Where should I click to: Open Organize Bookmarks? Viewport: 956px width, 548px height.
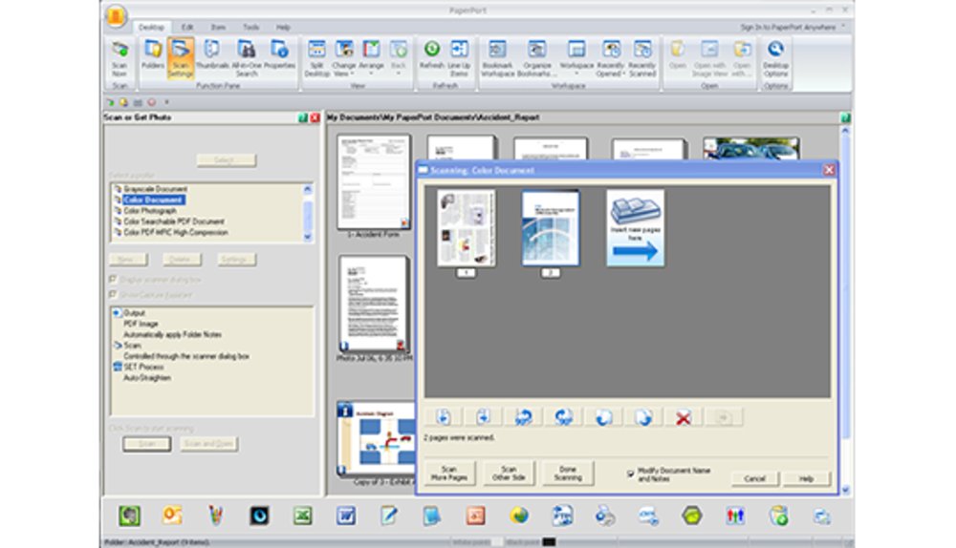pos(536,58)
